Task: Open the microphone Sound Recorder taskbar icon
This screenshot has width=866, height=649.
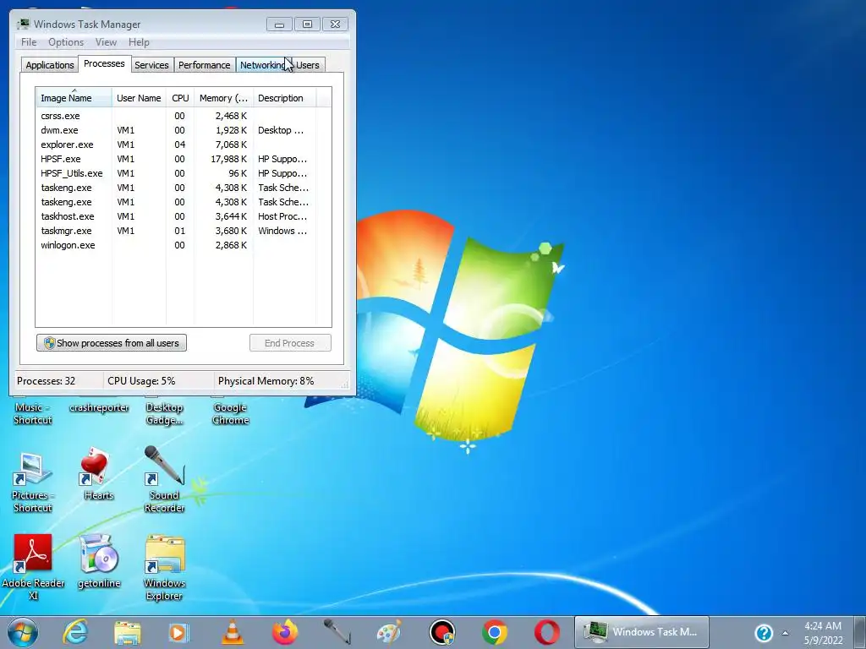Action: (337, 632)
